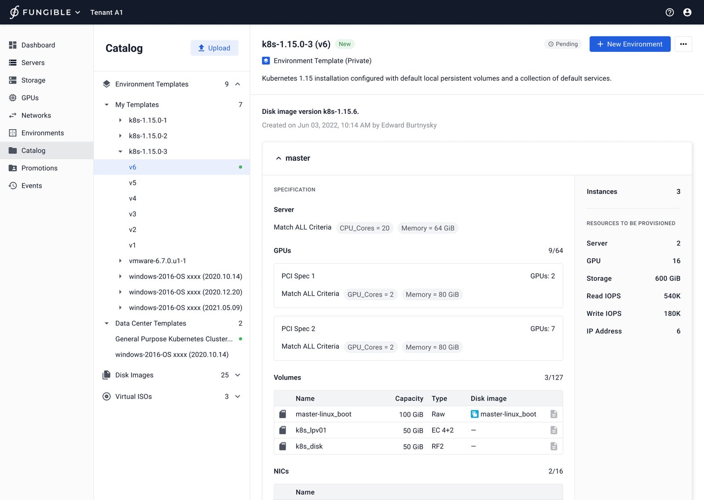Open Promotions in the left navigation

[x=39, y=168]
